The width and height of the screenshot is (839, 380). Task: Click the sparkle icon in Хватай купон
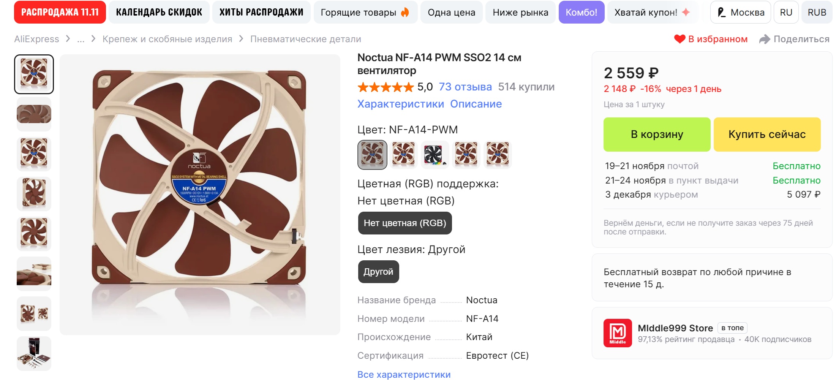click(686, 13)
